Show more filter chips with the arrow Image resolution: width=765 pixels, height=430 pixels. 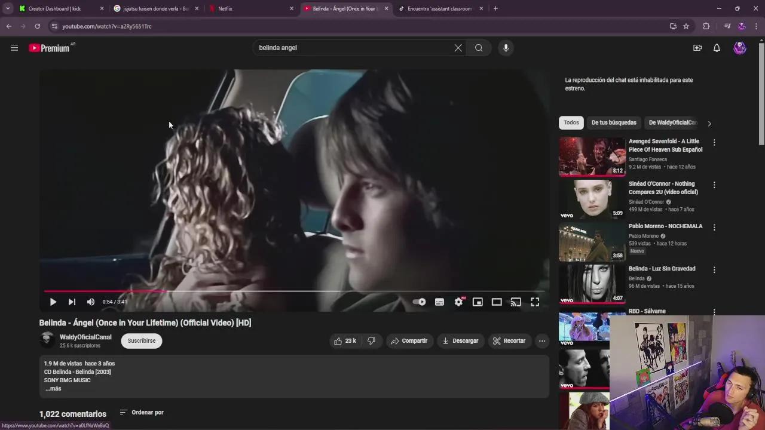tap(709, 123)
